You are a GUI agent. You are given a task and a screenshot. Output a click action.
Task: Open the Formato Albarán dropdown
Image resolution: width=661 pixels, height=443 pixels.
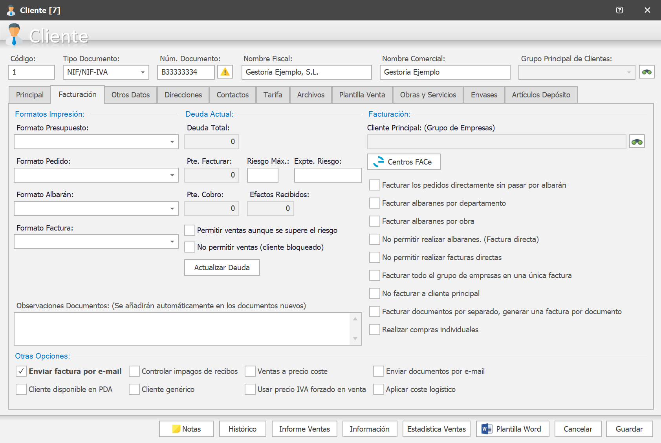tap(172, 209)
